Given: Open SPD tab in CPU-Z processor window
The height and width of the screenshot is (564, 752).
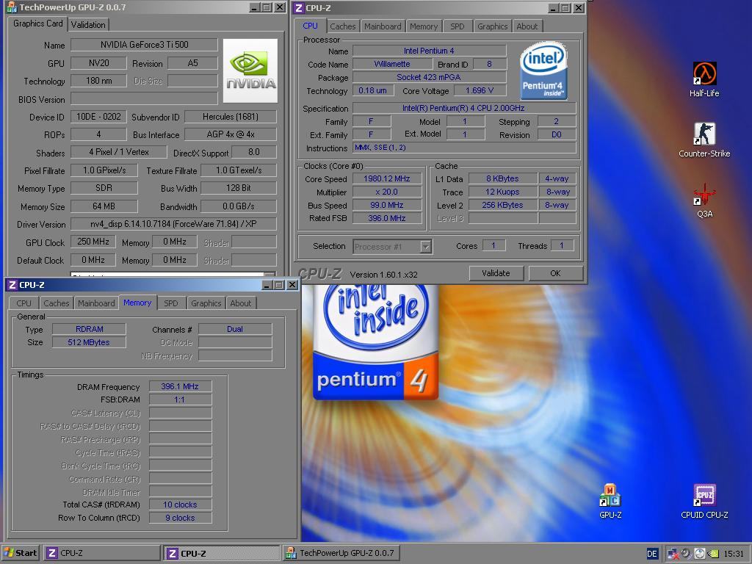Looking at the screenshot, I should point(457,26).
